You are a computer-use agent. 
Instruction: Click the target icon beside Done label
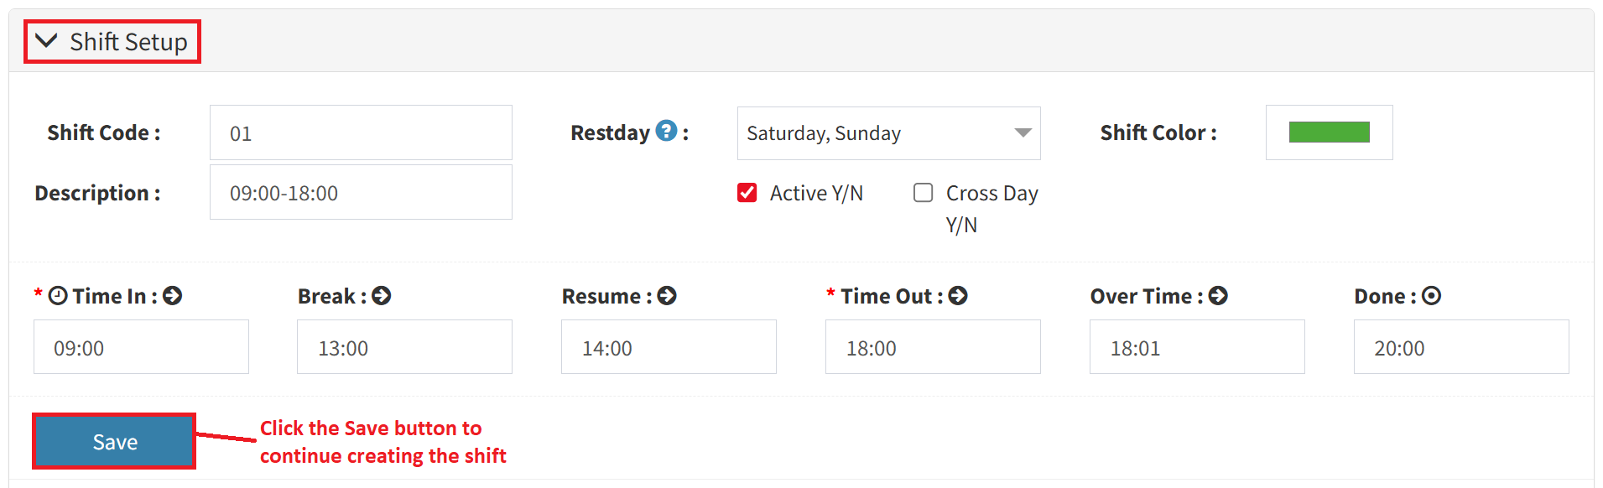tap(1432, 296)
